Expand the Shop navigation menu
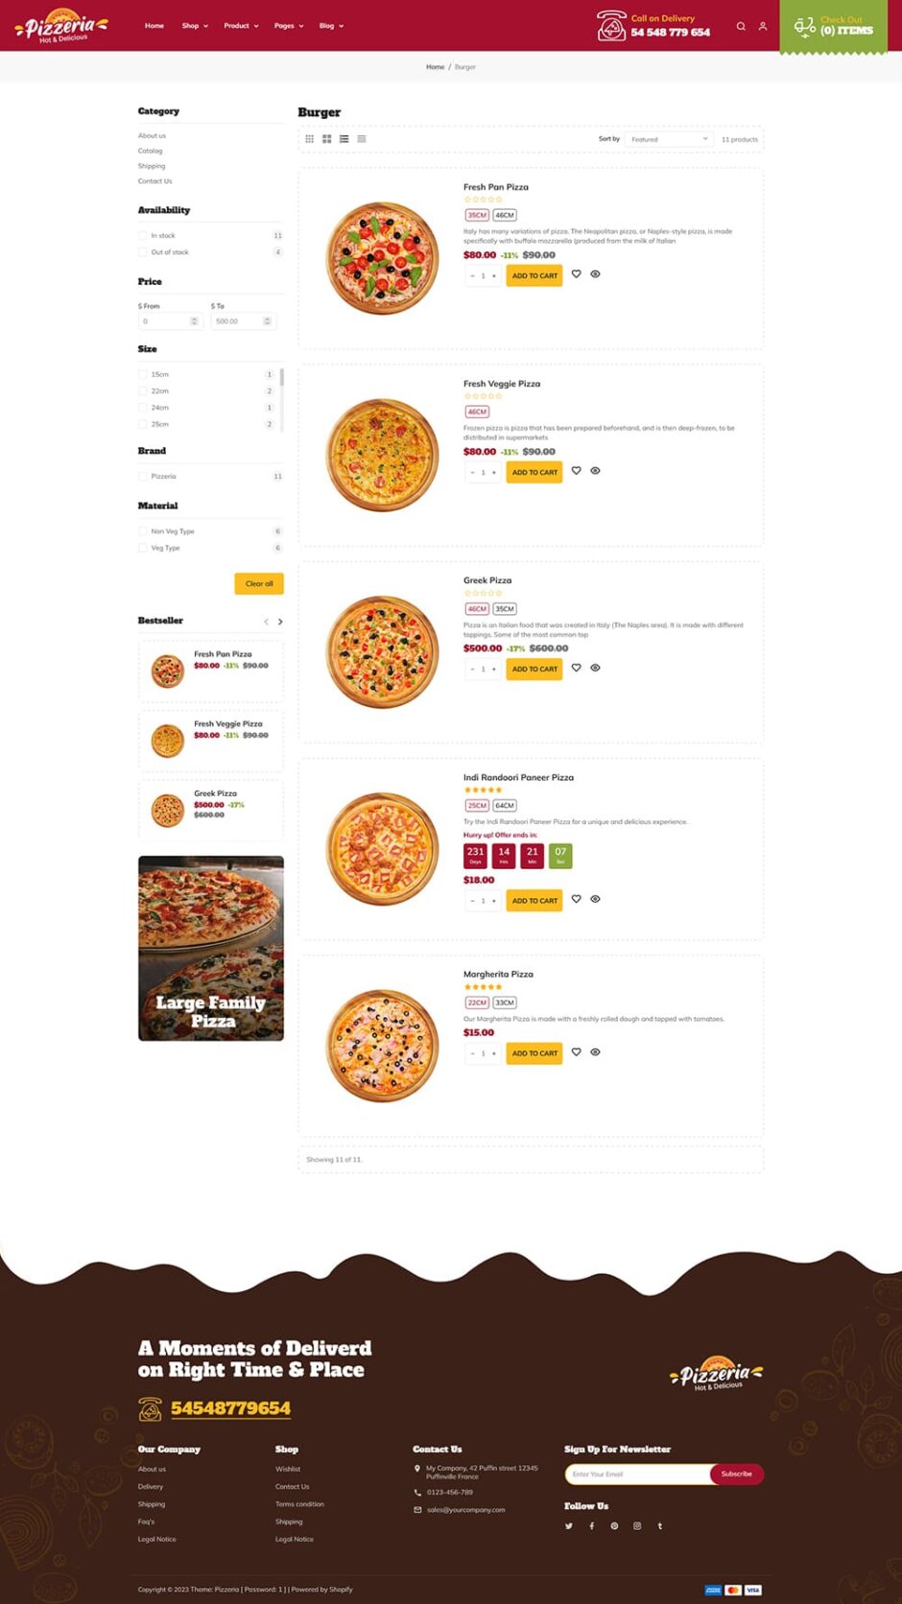The image size is (902, 1604). coord(195,26)
